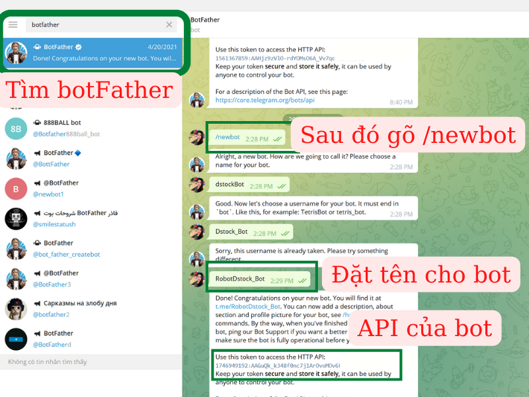529x397 pixels.
Task: Click the megaphone icon beside the Arabic BotFather name
Action: (37, 213)
